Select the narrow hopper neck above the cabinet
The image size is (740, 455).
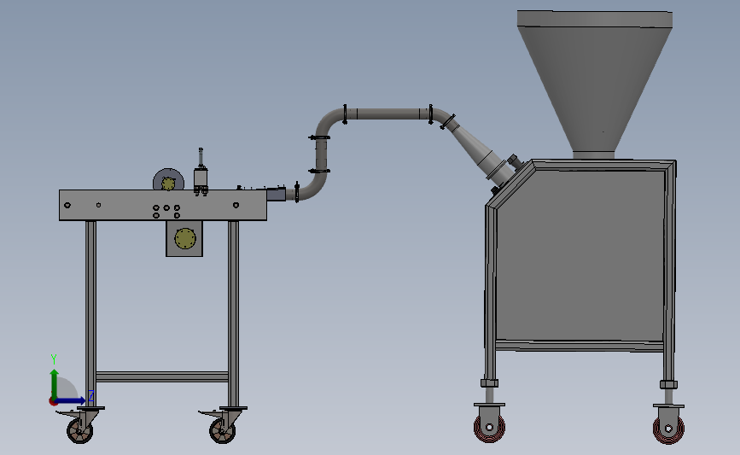pos(594,155)
